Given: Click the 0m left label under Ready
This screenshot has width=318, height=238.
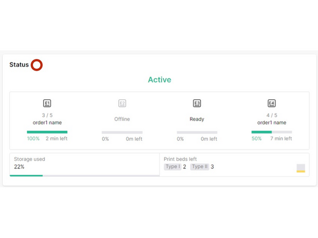Looking at the screenshot, I should point(209,139).
